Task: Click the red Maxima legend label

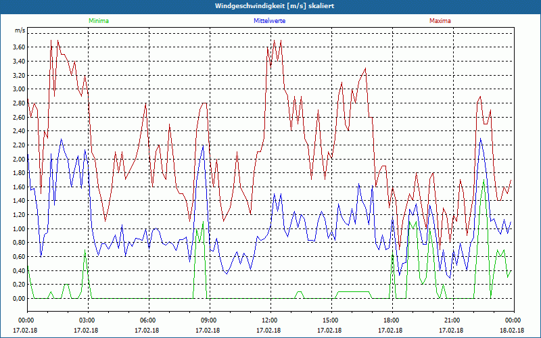Action: (440, 21)
